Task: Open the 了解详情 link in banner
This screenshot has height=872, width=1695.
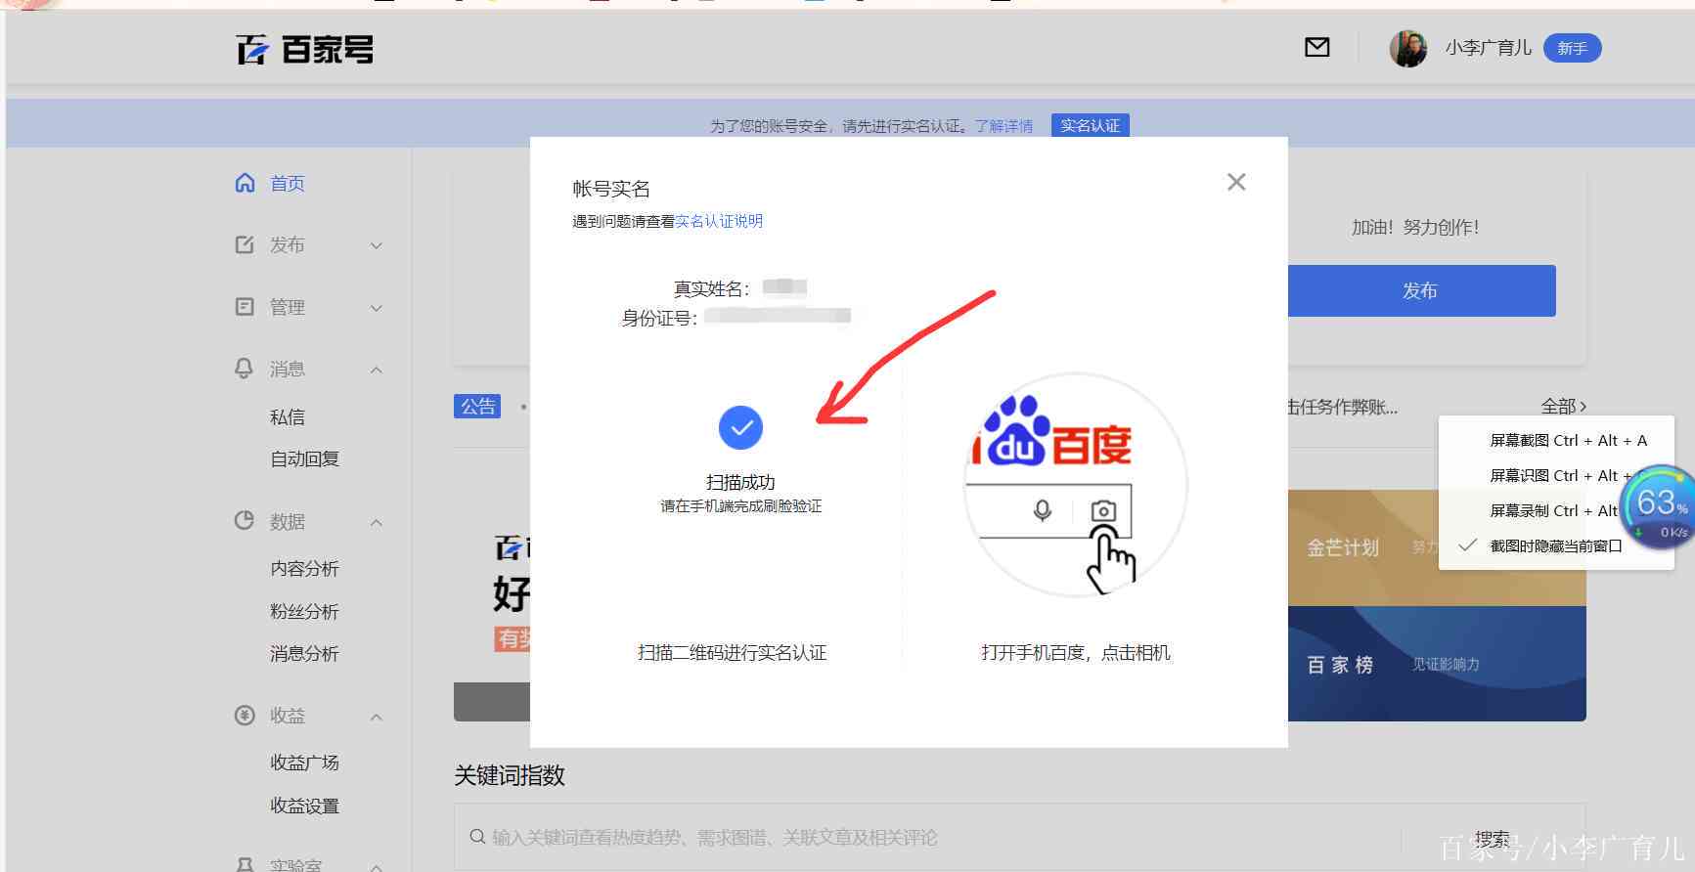Action: pyautogui.click(x=1004, y=126)
